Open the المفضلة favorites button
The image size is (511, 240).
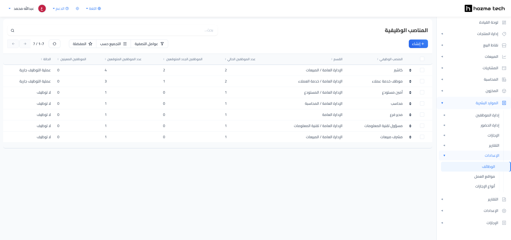coord(83,44)
